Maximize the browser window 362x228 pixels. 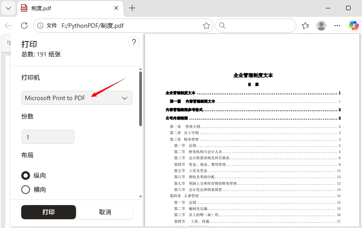coord(348,8)
